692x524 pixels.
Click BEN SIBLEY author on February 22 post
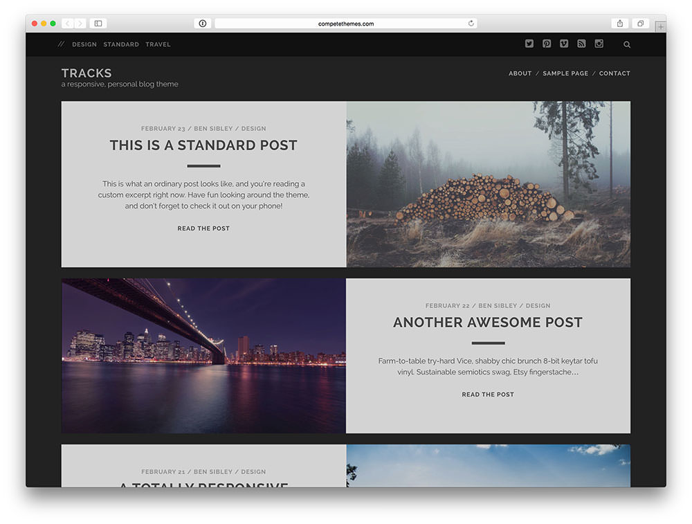coord(498,305)
